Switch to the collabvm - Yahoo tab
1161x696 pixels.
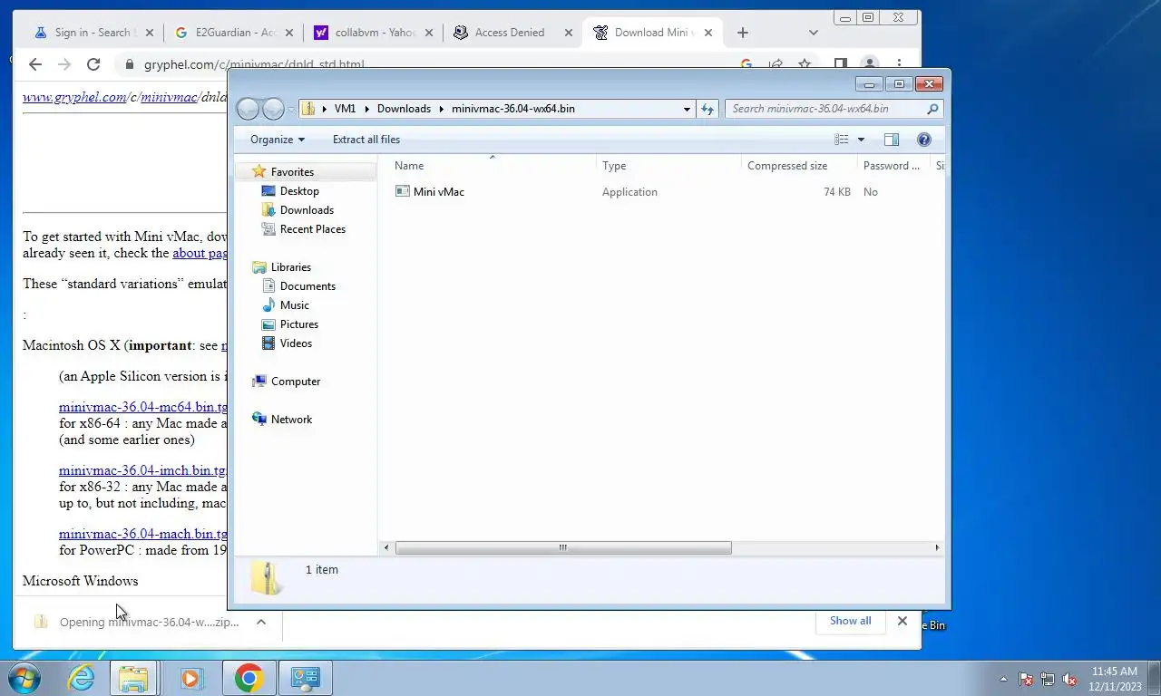(373, 33)
